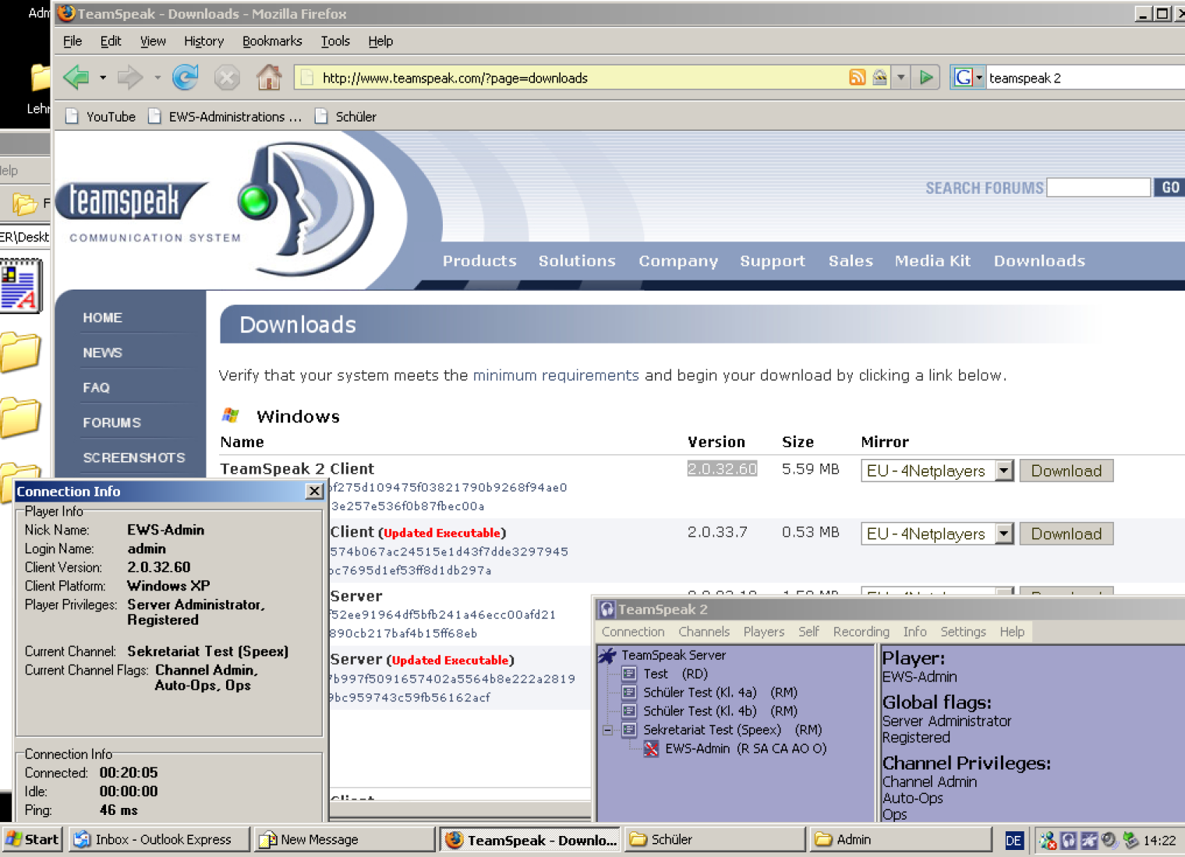
Task: Open the address bar URL history dropdown
Action: coord(900,77)
